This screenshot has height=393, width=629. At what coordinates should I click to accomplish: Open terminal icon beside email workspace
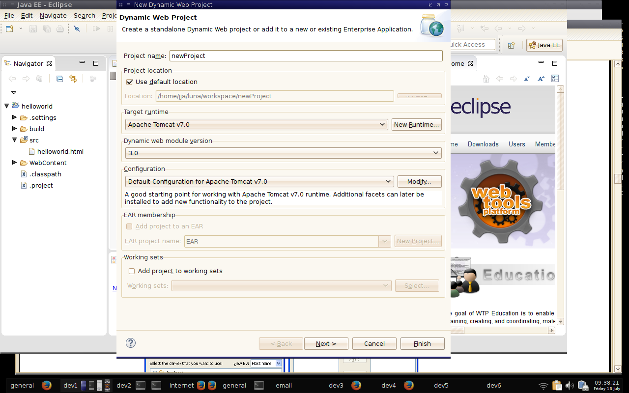pos(259,385)
